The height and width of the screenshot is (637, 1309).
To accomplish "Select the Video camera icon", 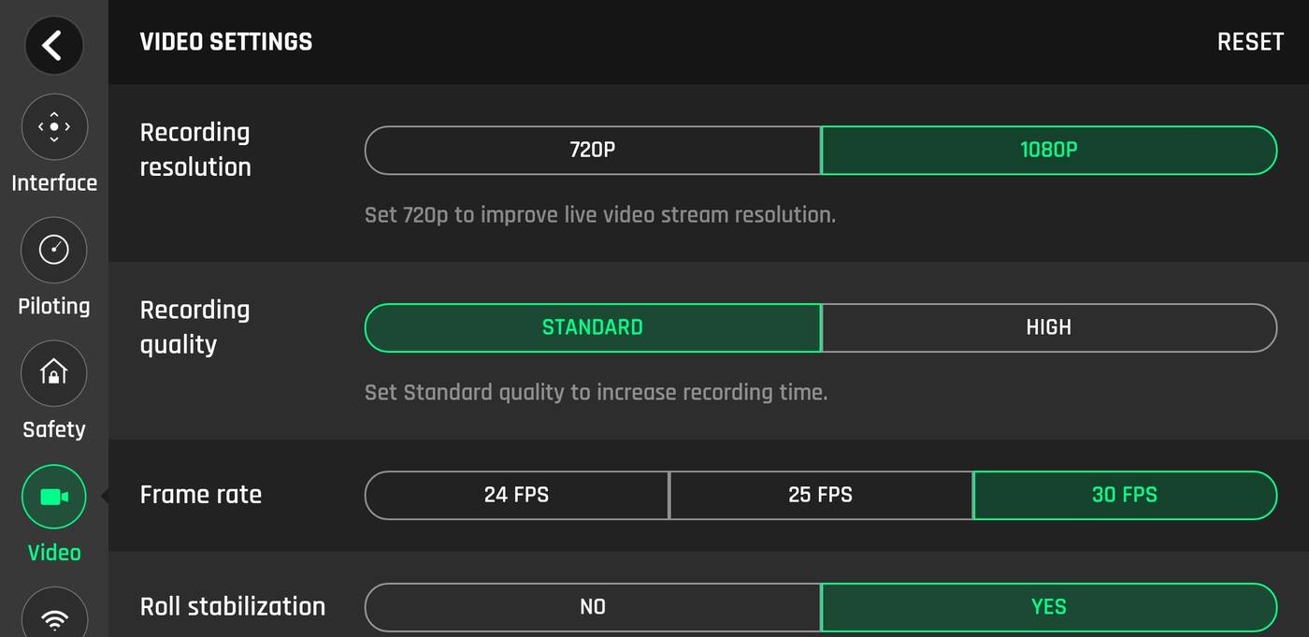I will 54,497.
